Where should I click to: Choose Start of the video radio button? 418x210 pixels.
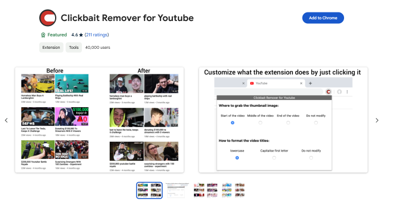click(x=233, y=123)
